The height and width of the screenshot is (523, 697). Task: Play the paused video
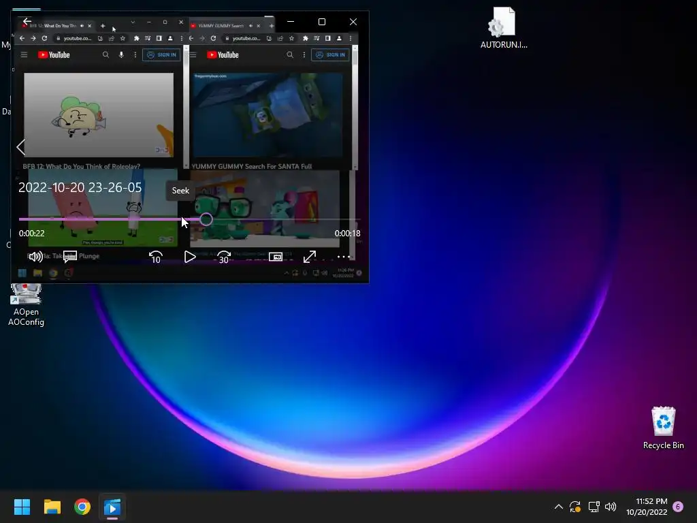pyautogui.click(x=190, y=257)
